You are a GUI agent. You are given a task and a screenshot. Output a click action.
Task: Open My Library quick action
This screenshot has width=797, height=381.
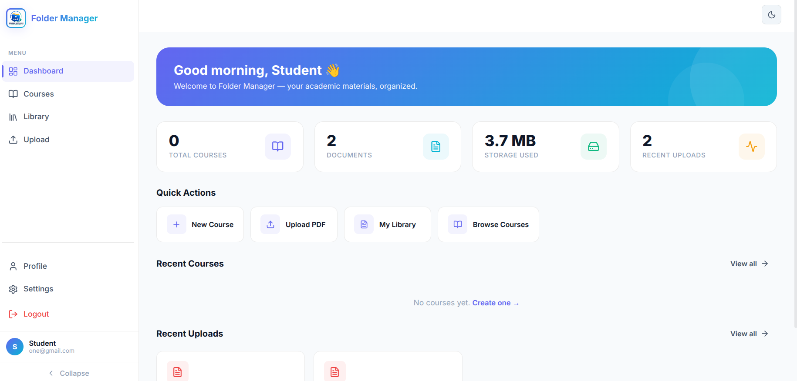pyautogui.click(x=388, y=224)
